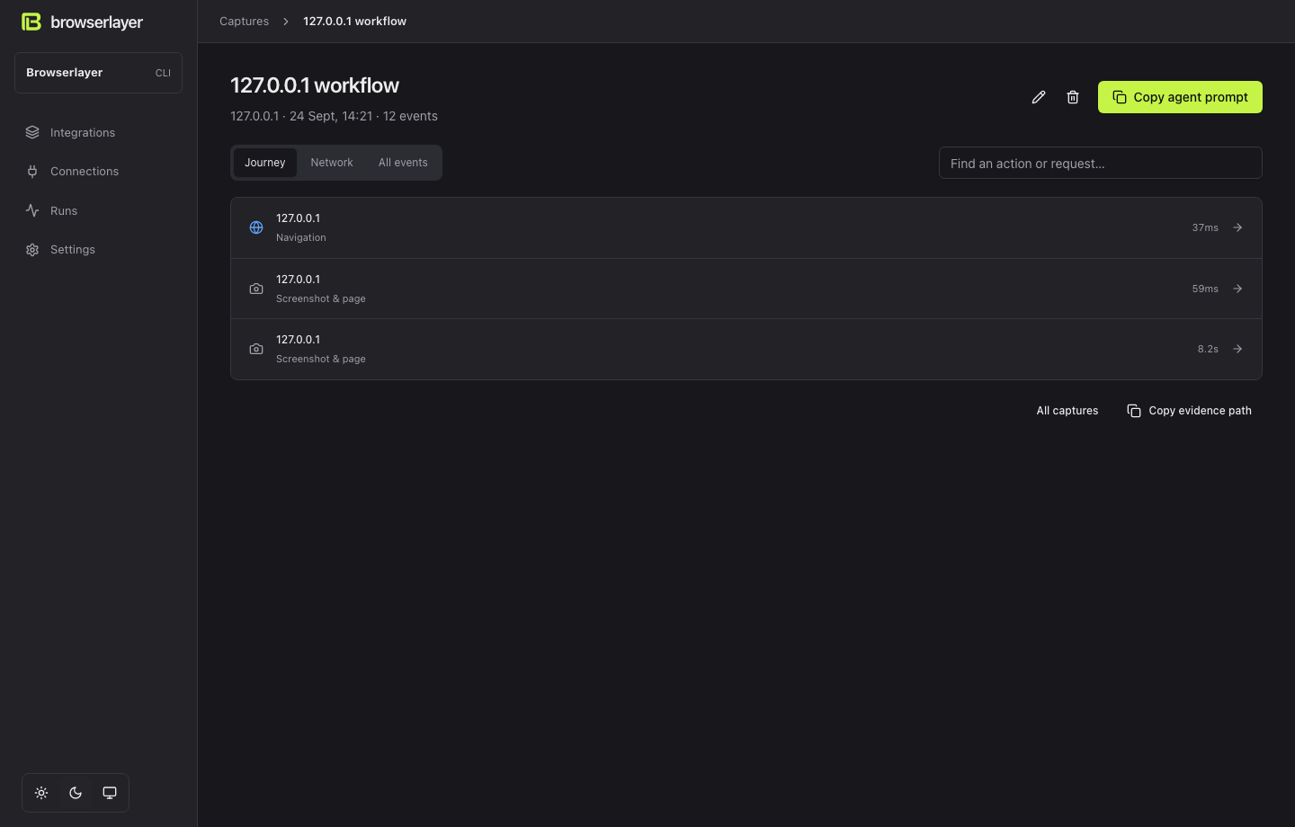Click the capture date and events summary line
The height and width of the screenshot is (827, 1295).
334,116
